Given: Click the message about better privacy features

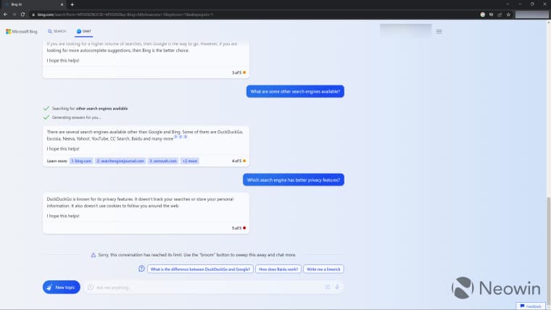Looking at the screenshot, I should [x=294, y=180].
